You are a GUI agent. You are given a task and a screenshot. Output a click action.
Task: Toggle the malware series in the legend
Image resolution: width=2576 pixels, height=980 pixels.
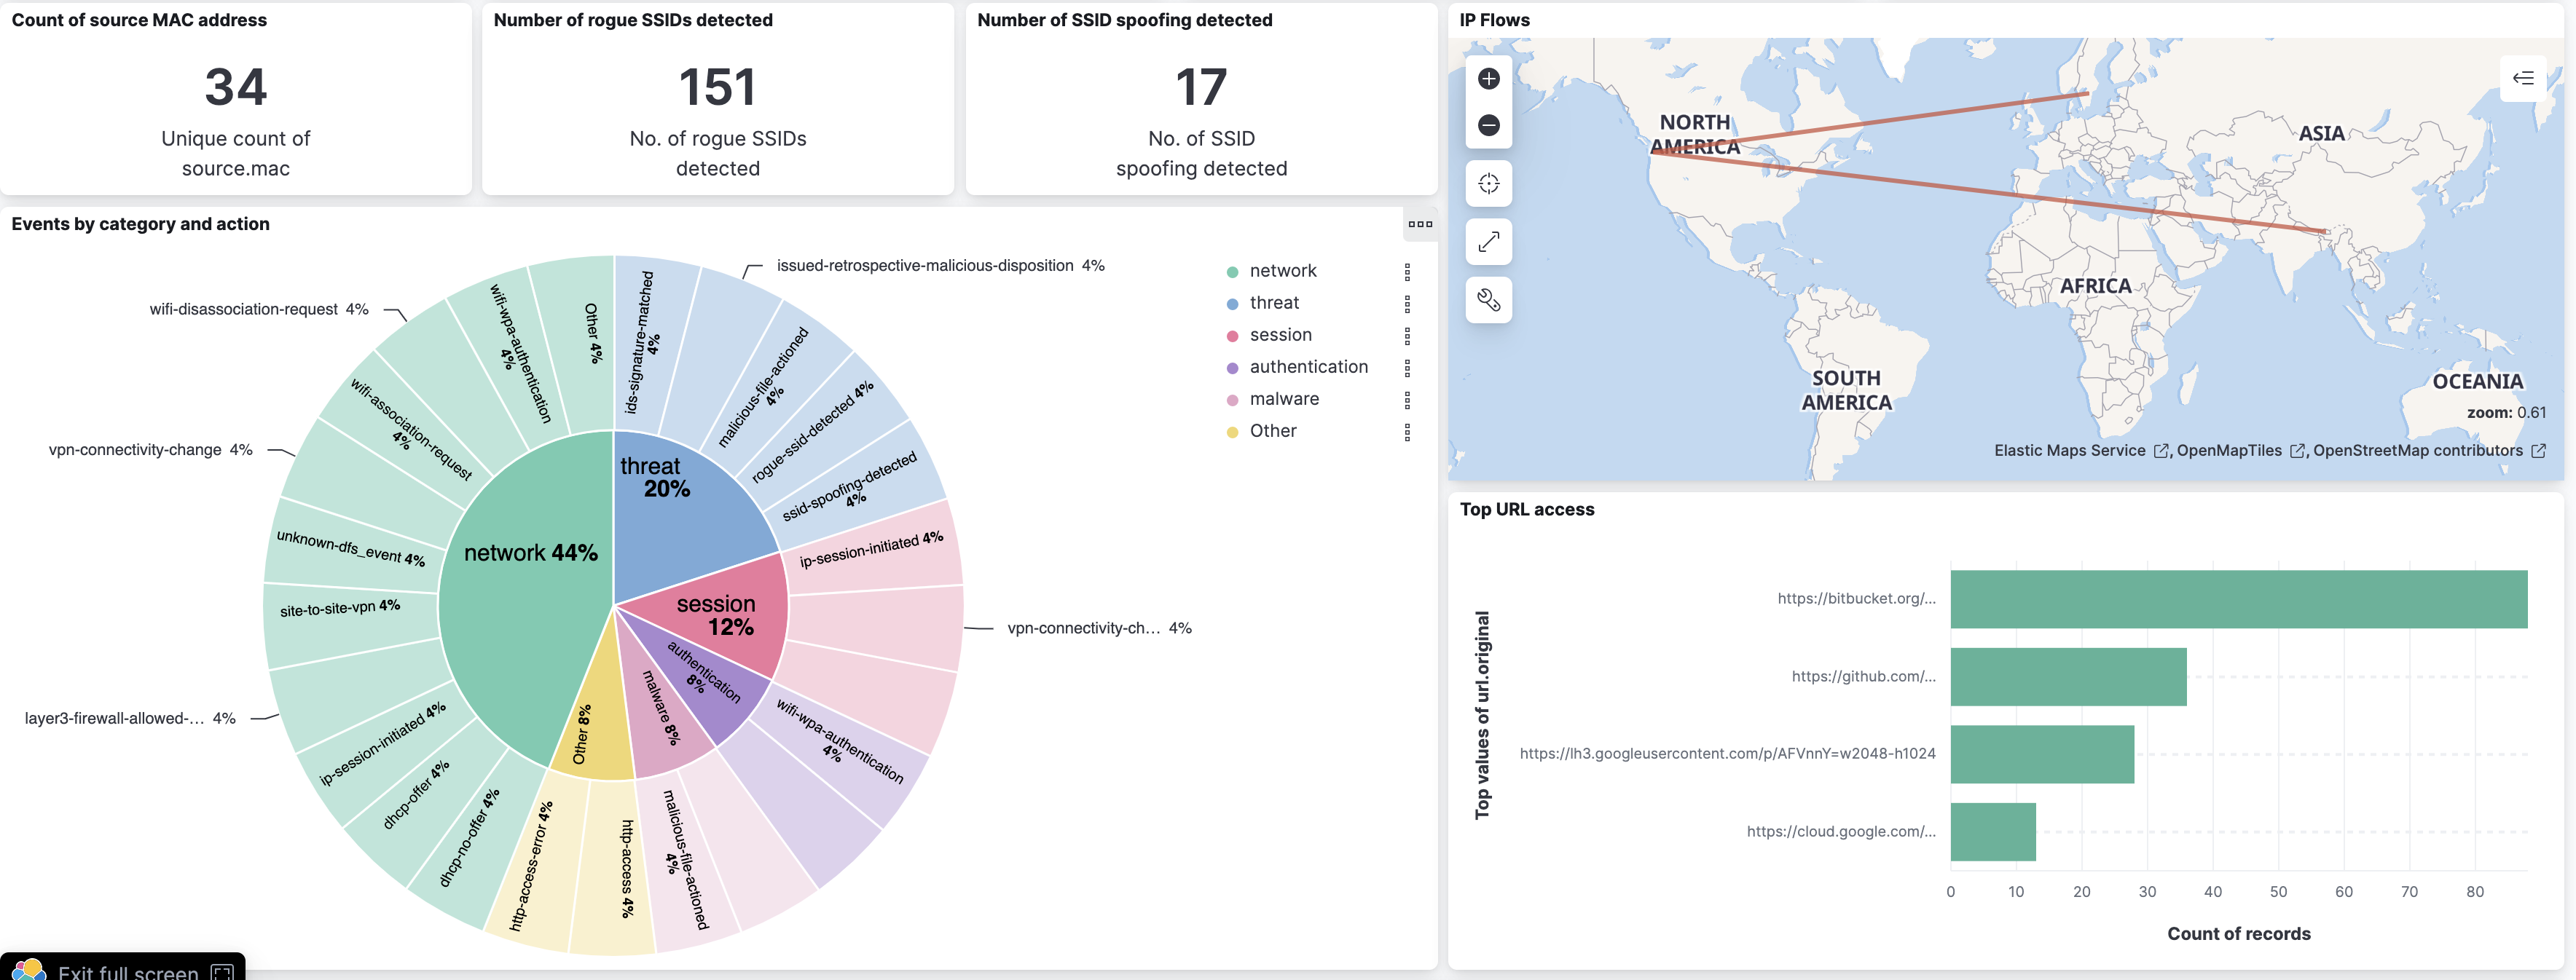[1284, 398]
